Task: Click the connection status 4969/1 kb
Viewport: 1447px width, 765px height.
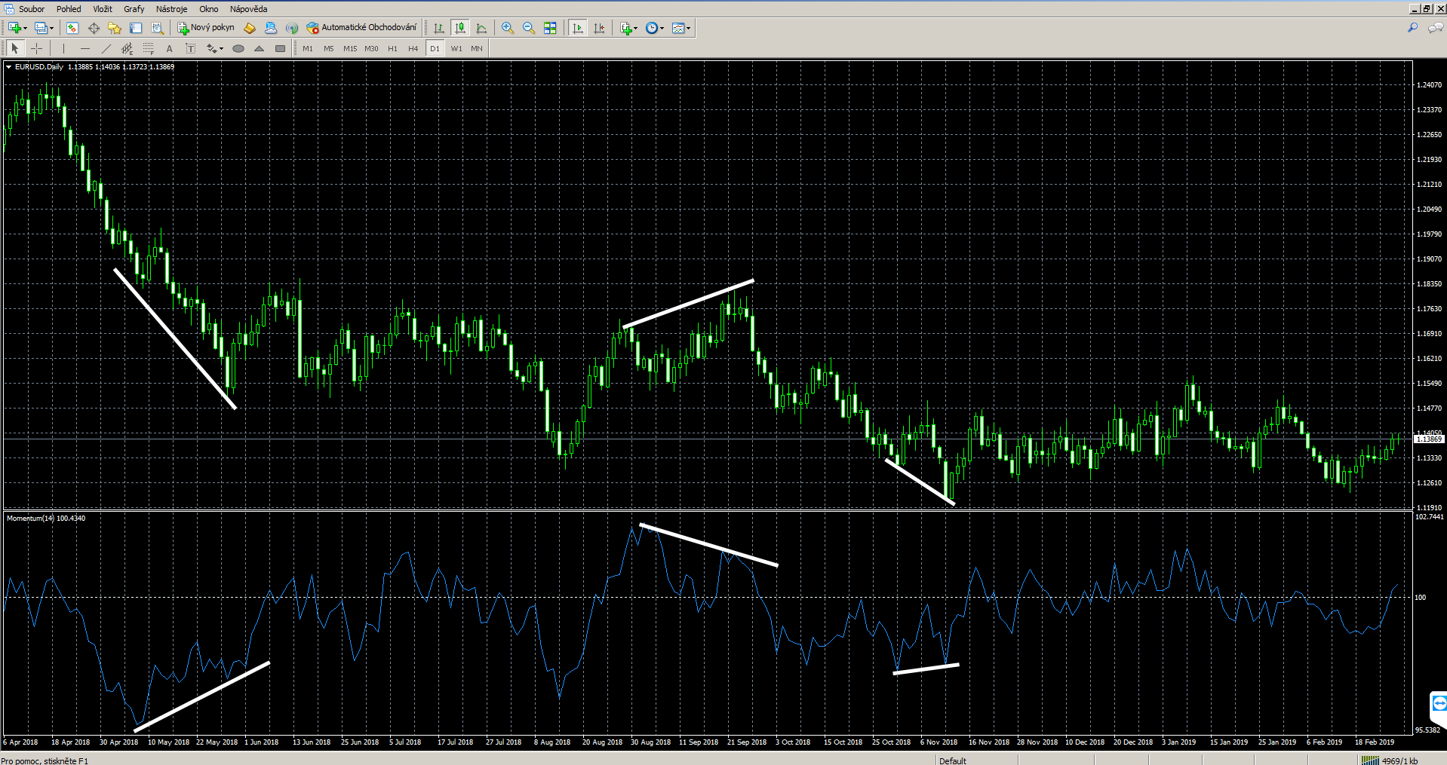Action: pyautogui.click(x=1390, y=760)
